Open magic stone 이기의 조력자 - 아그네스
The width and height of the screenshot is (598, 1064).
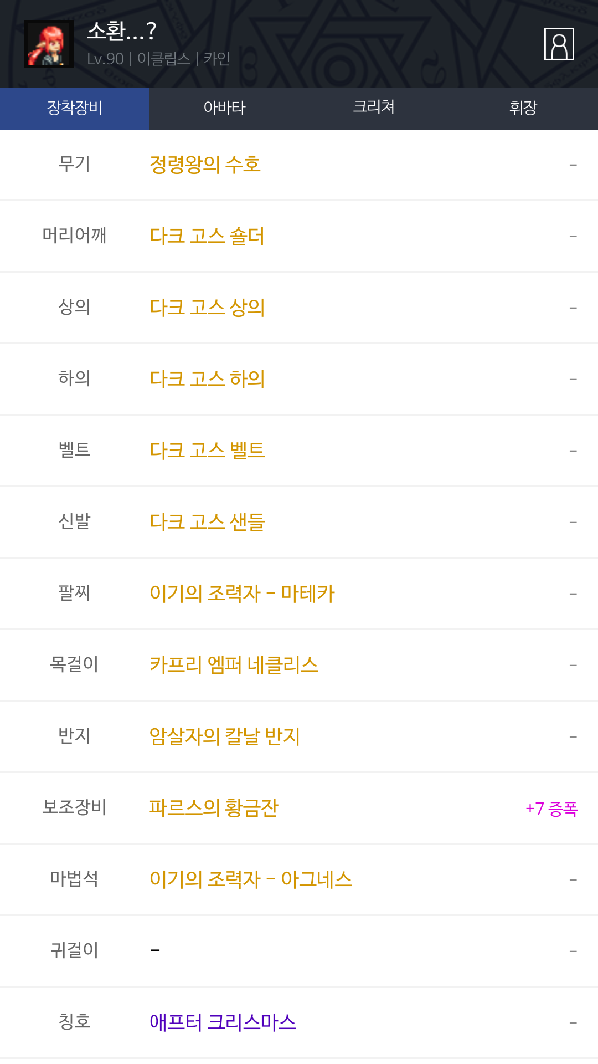click(x=251, y=879)
